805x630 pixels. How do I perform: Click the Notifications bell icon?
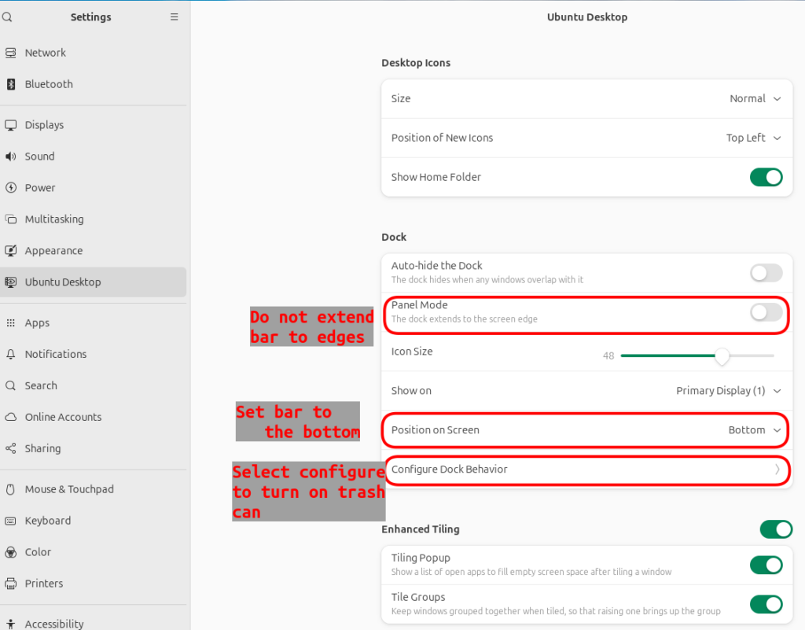[x=11, y=355]
